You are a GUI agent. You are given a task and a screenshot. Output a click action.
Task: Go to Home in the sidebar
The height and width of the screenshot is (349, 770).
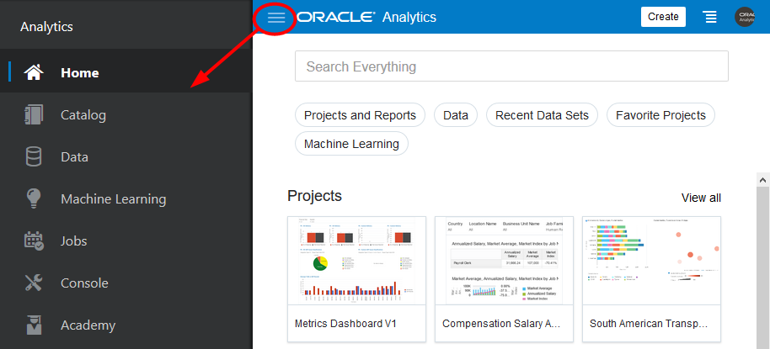click(x=126, y=72)
